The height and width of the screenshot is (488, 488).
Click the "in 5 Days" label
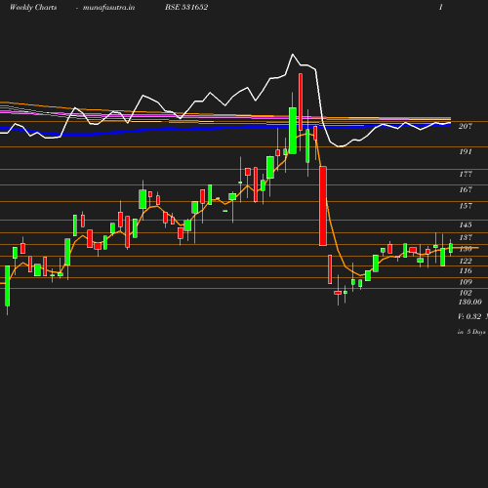[471, 332]
